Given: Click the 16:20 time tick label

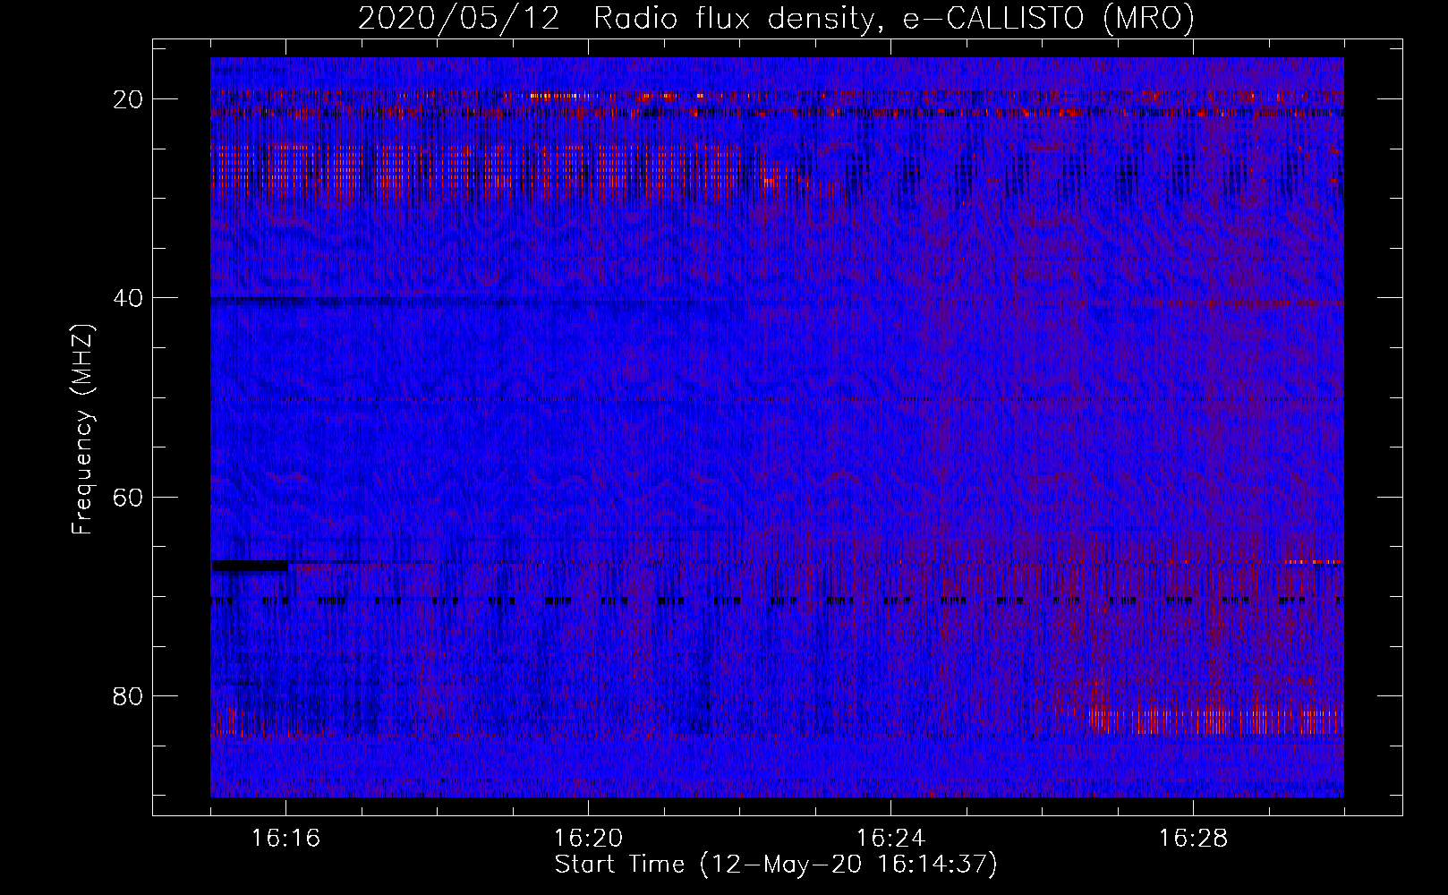Looking at the screenshot, I should point(588,839).
